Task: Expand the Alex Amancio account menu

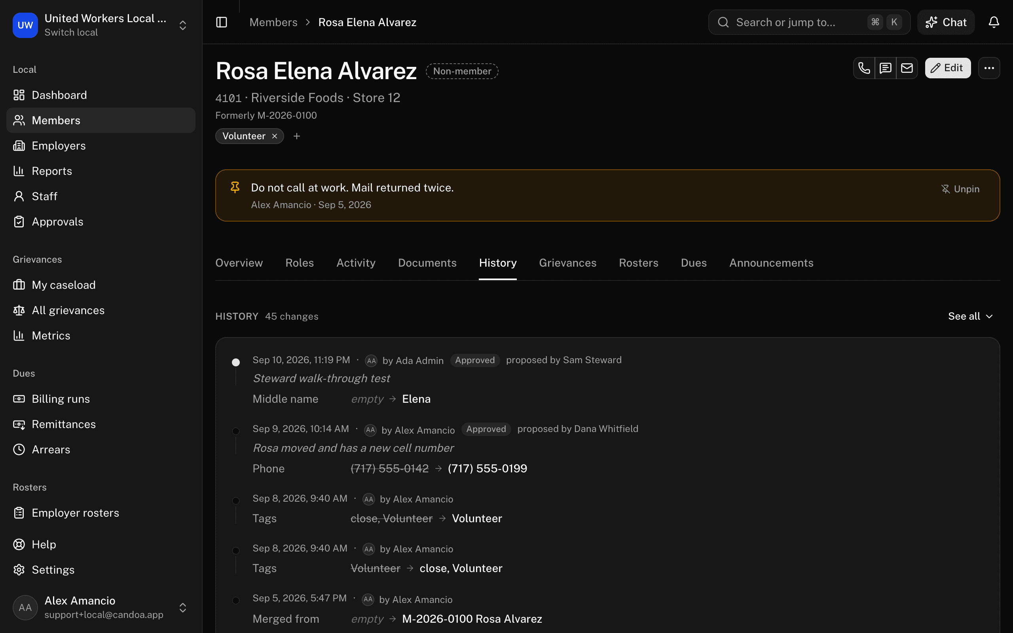Action: tap(182, 607)
